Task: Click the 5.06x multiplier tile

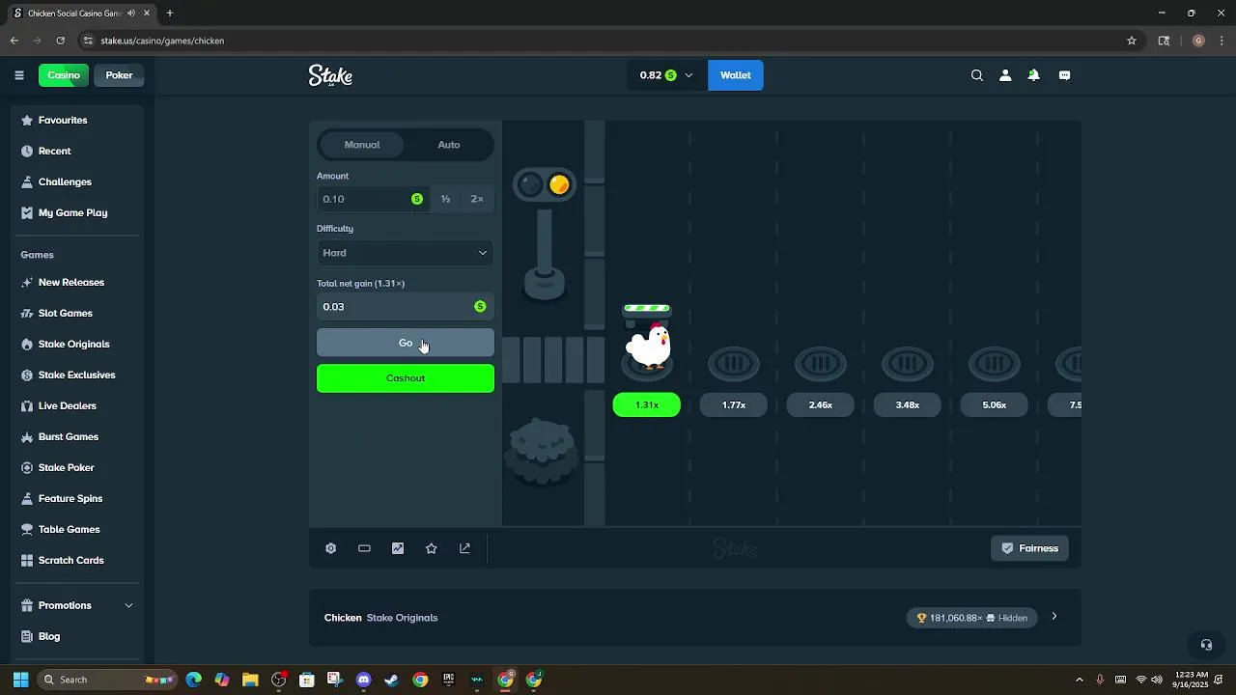Action: (x=995, y=405)
